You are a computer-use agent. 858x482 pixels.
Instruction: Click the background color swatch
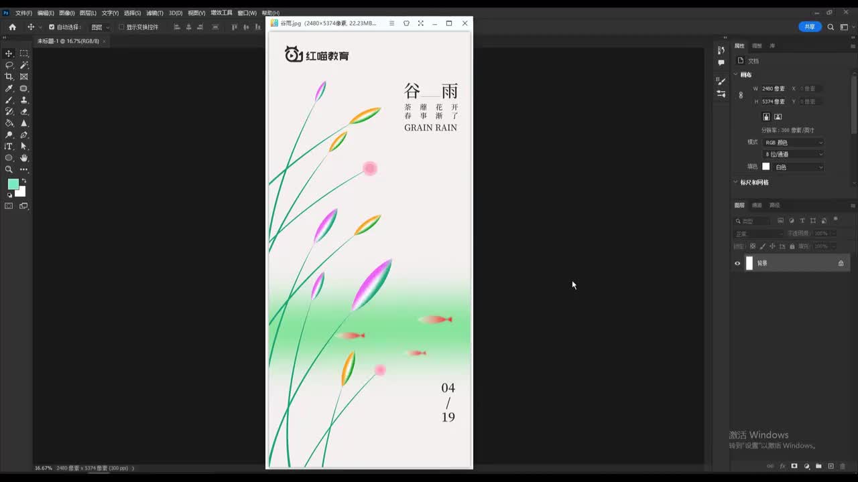click(x=21, y=192)
